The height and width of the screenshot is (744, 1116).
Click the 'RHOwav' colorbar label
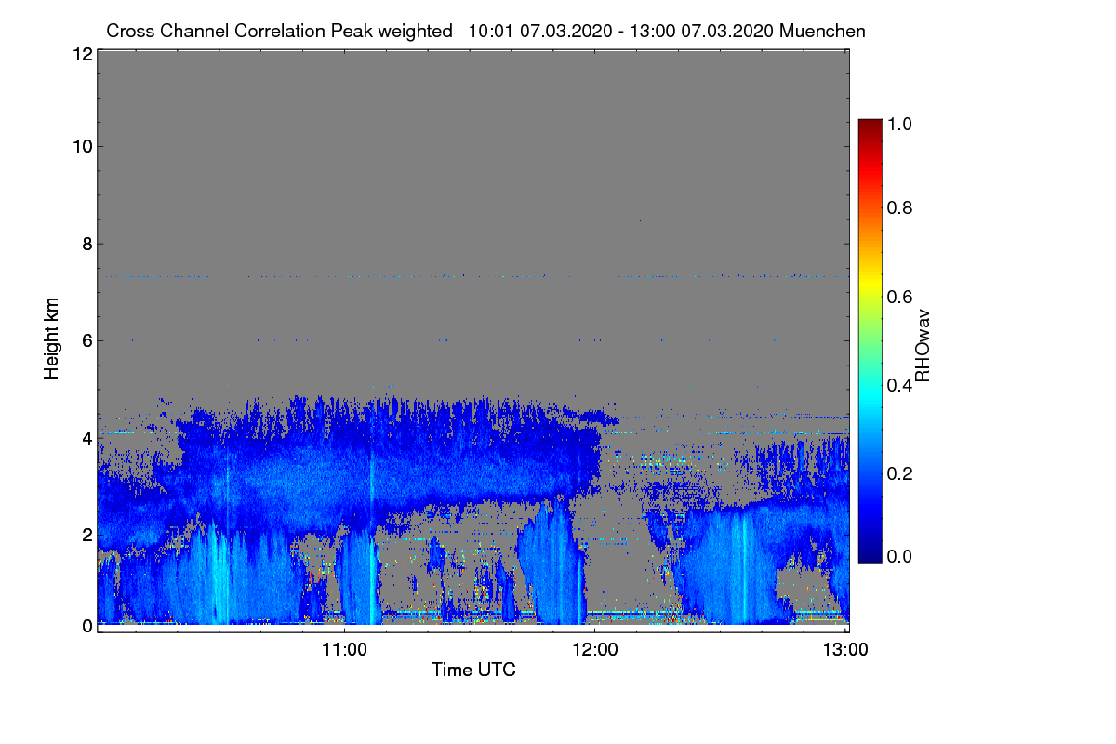(x=923, y=346)
